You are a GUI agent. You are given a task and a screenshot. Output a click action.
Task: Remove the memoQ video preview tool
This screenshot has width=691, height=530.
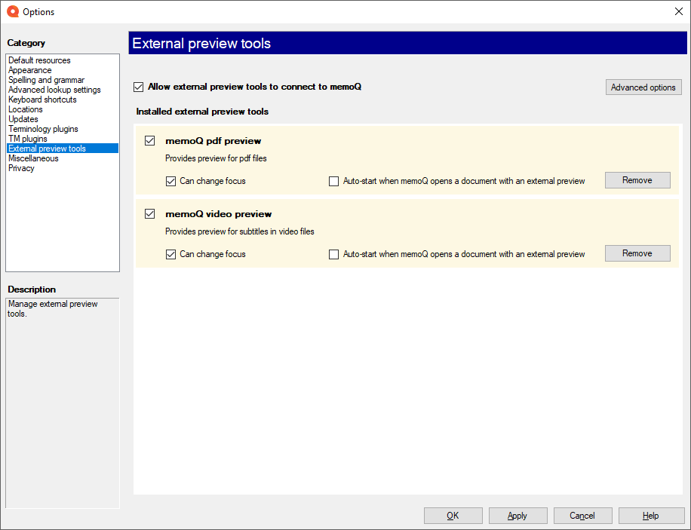pos(637,253)
